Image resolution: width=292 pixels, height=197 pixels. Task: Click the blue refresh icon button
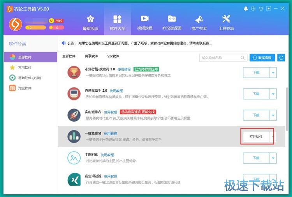coord(281,58)
